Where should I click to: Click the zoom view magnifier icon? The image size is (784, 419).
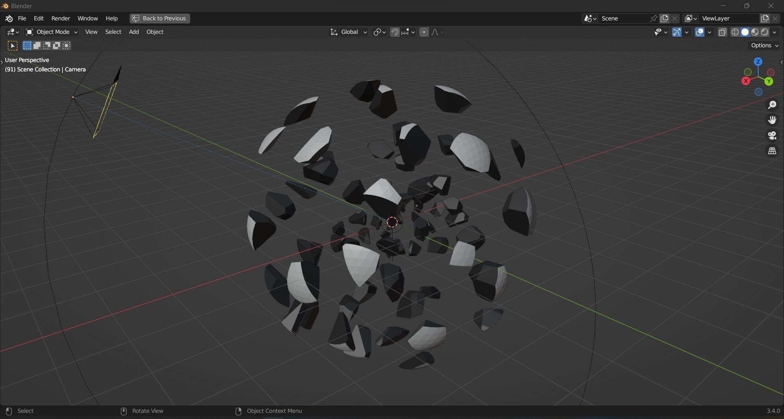click(772, 105)
